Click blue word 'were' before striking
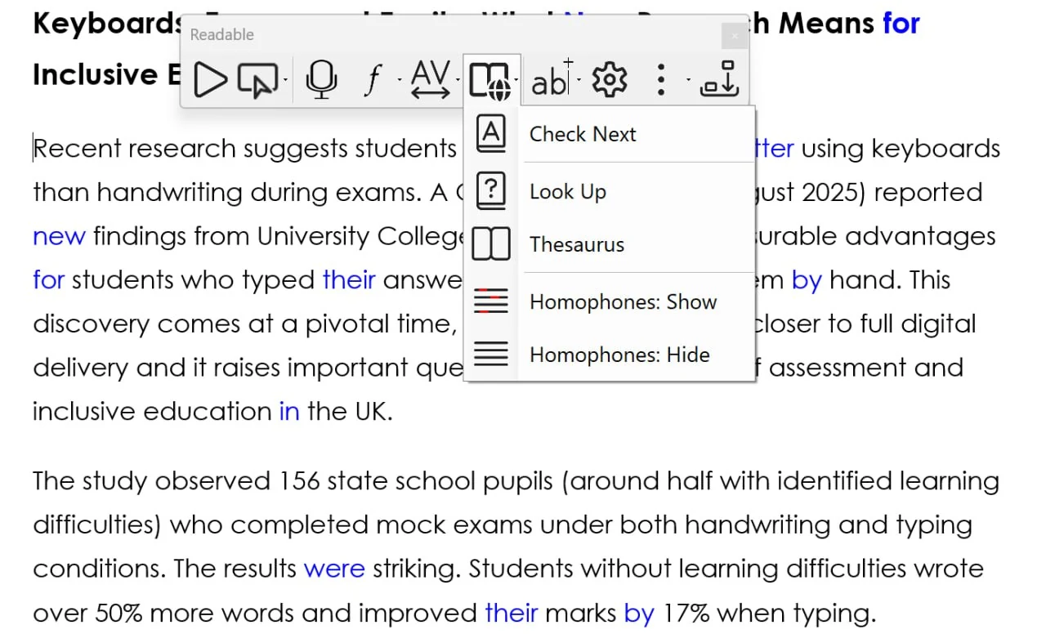Viewport: 1046px width, 643px height. coord(334,569)
